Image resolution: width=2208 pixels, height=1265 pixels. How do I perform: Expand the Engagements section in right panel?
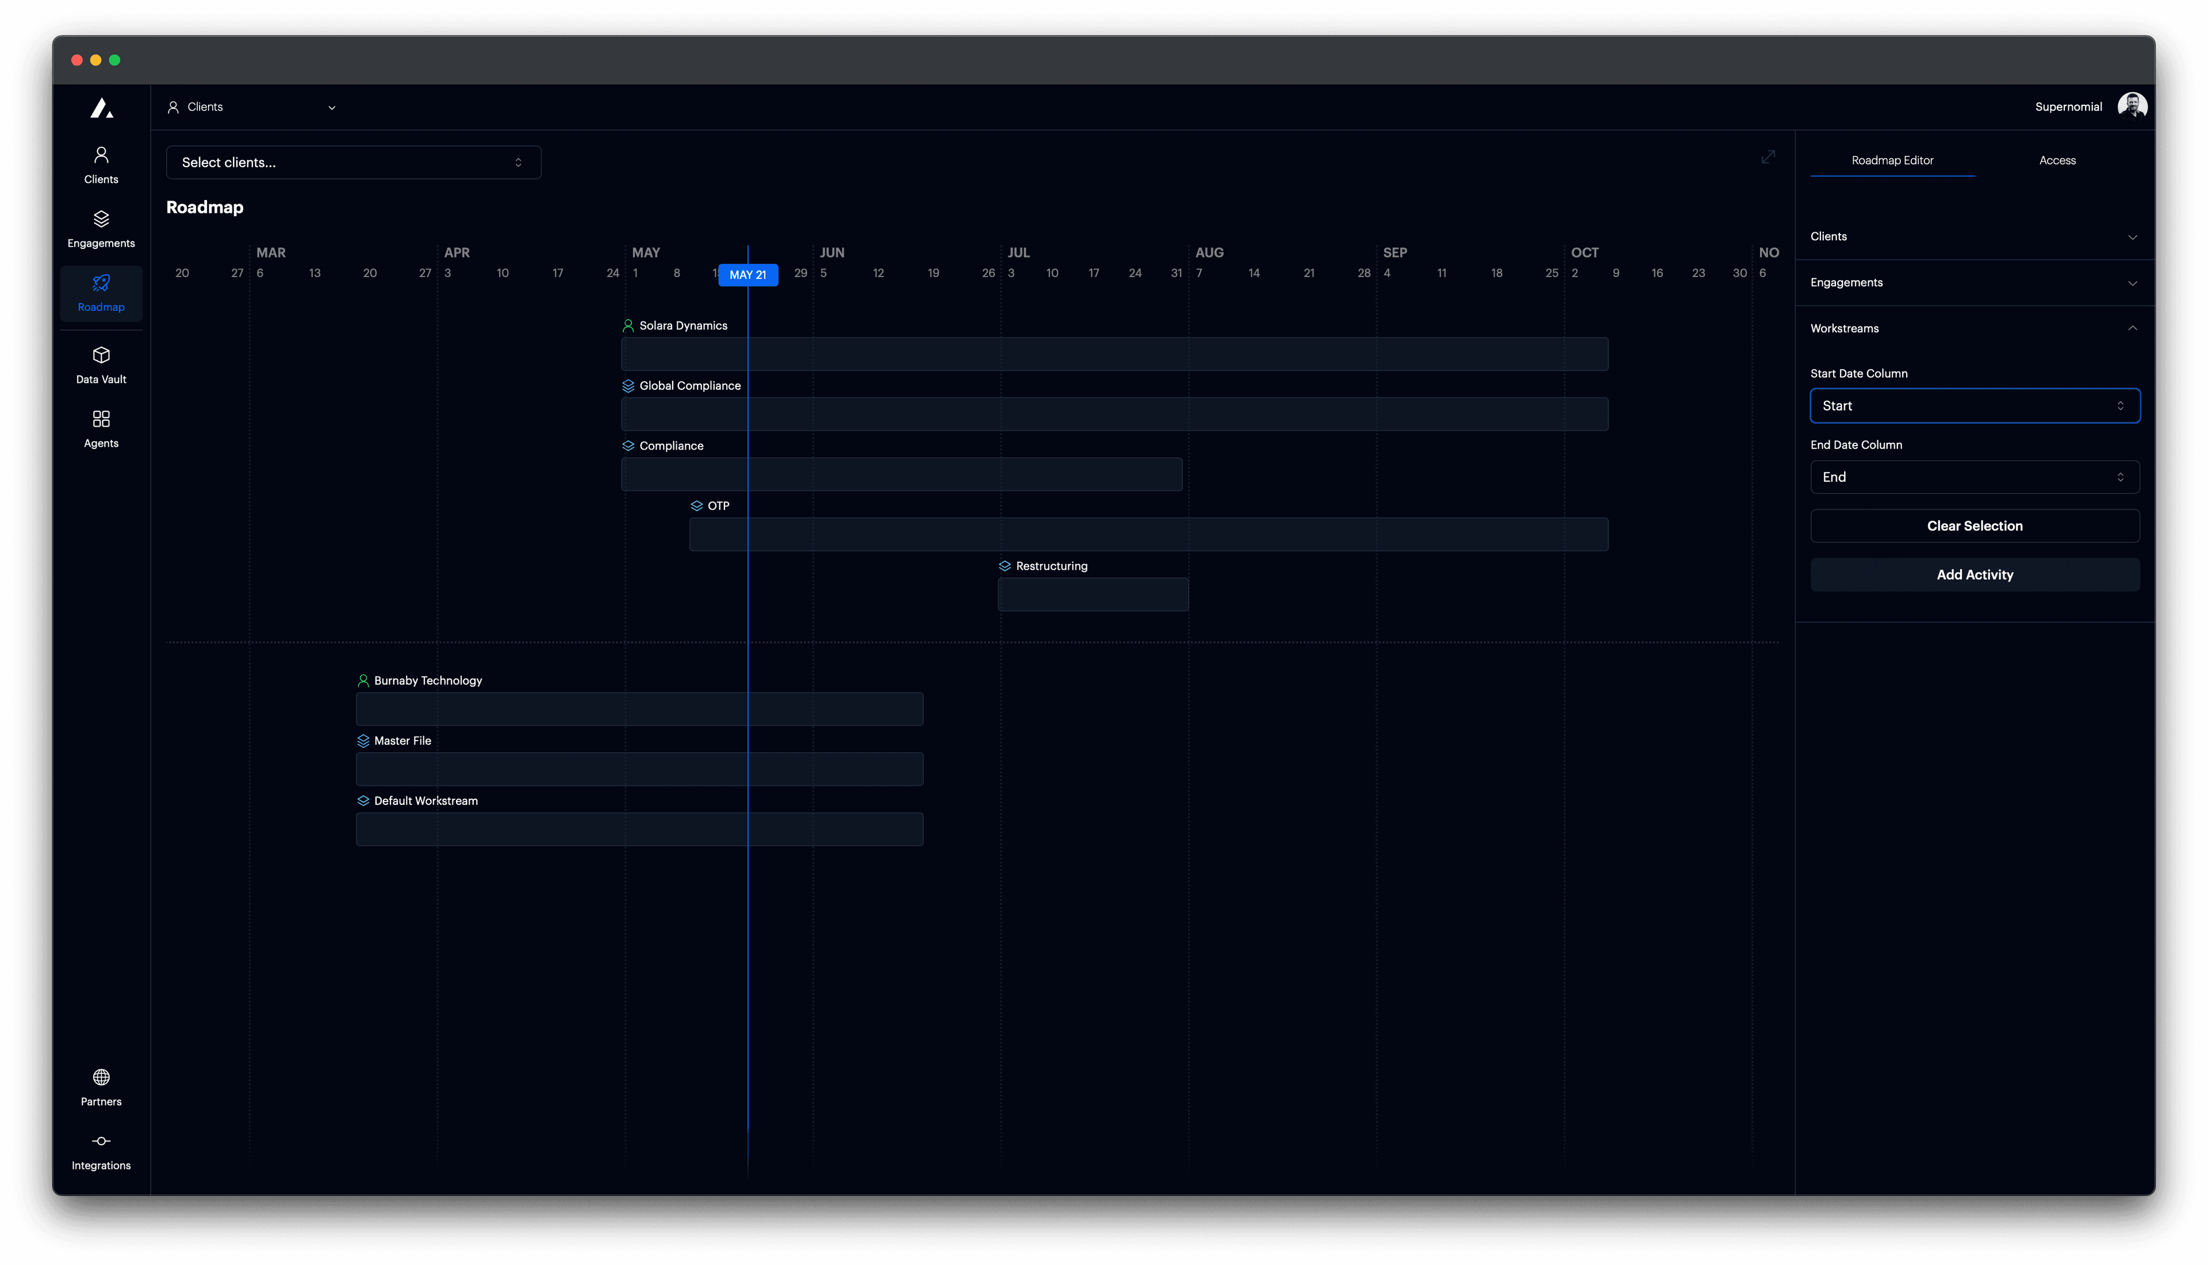tap(2133, 282)
